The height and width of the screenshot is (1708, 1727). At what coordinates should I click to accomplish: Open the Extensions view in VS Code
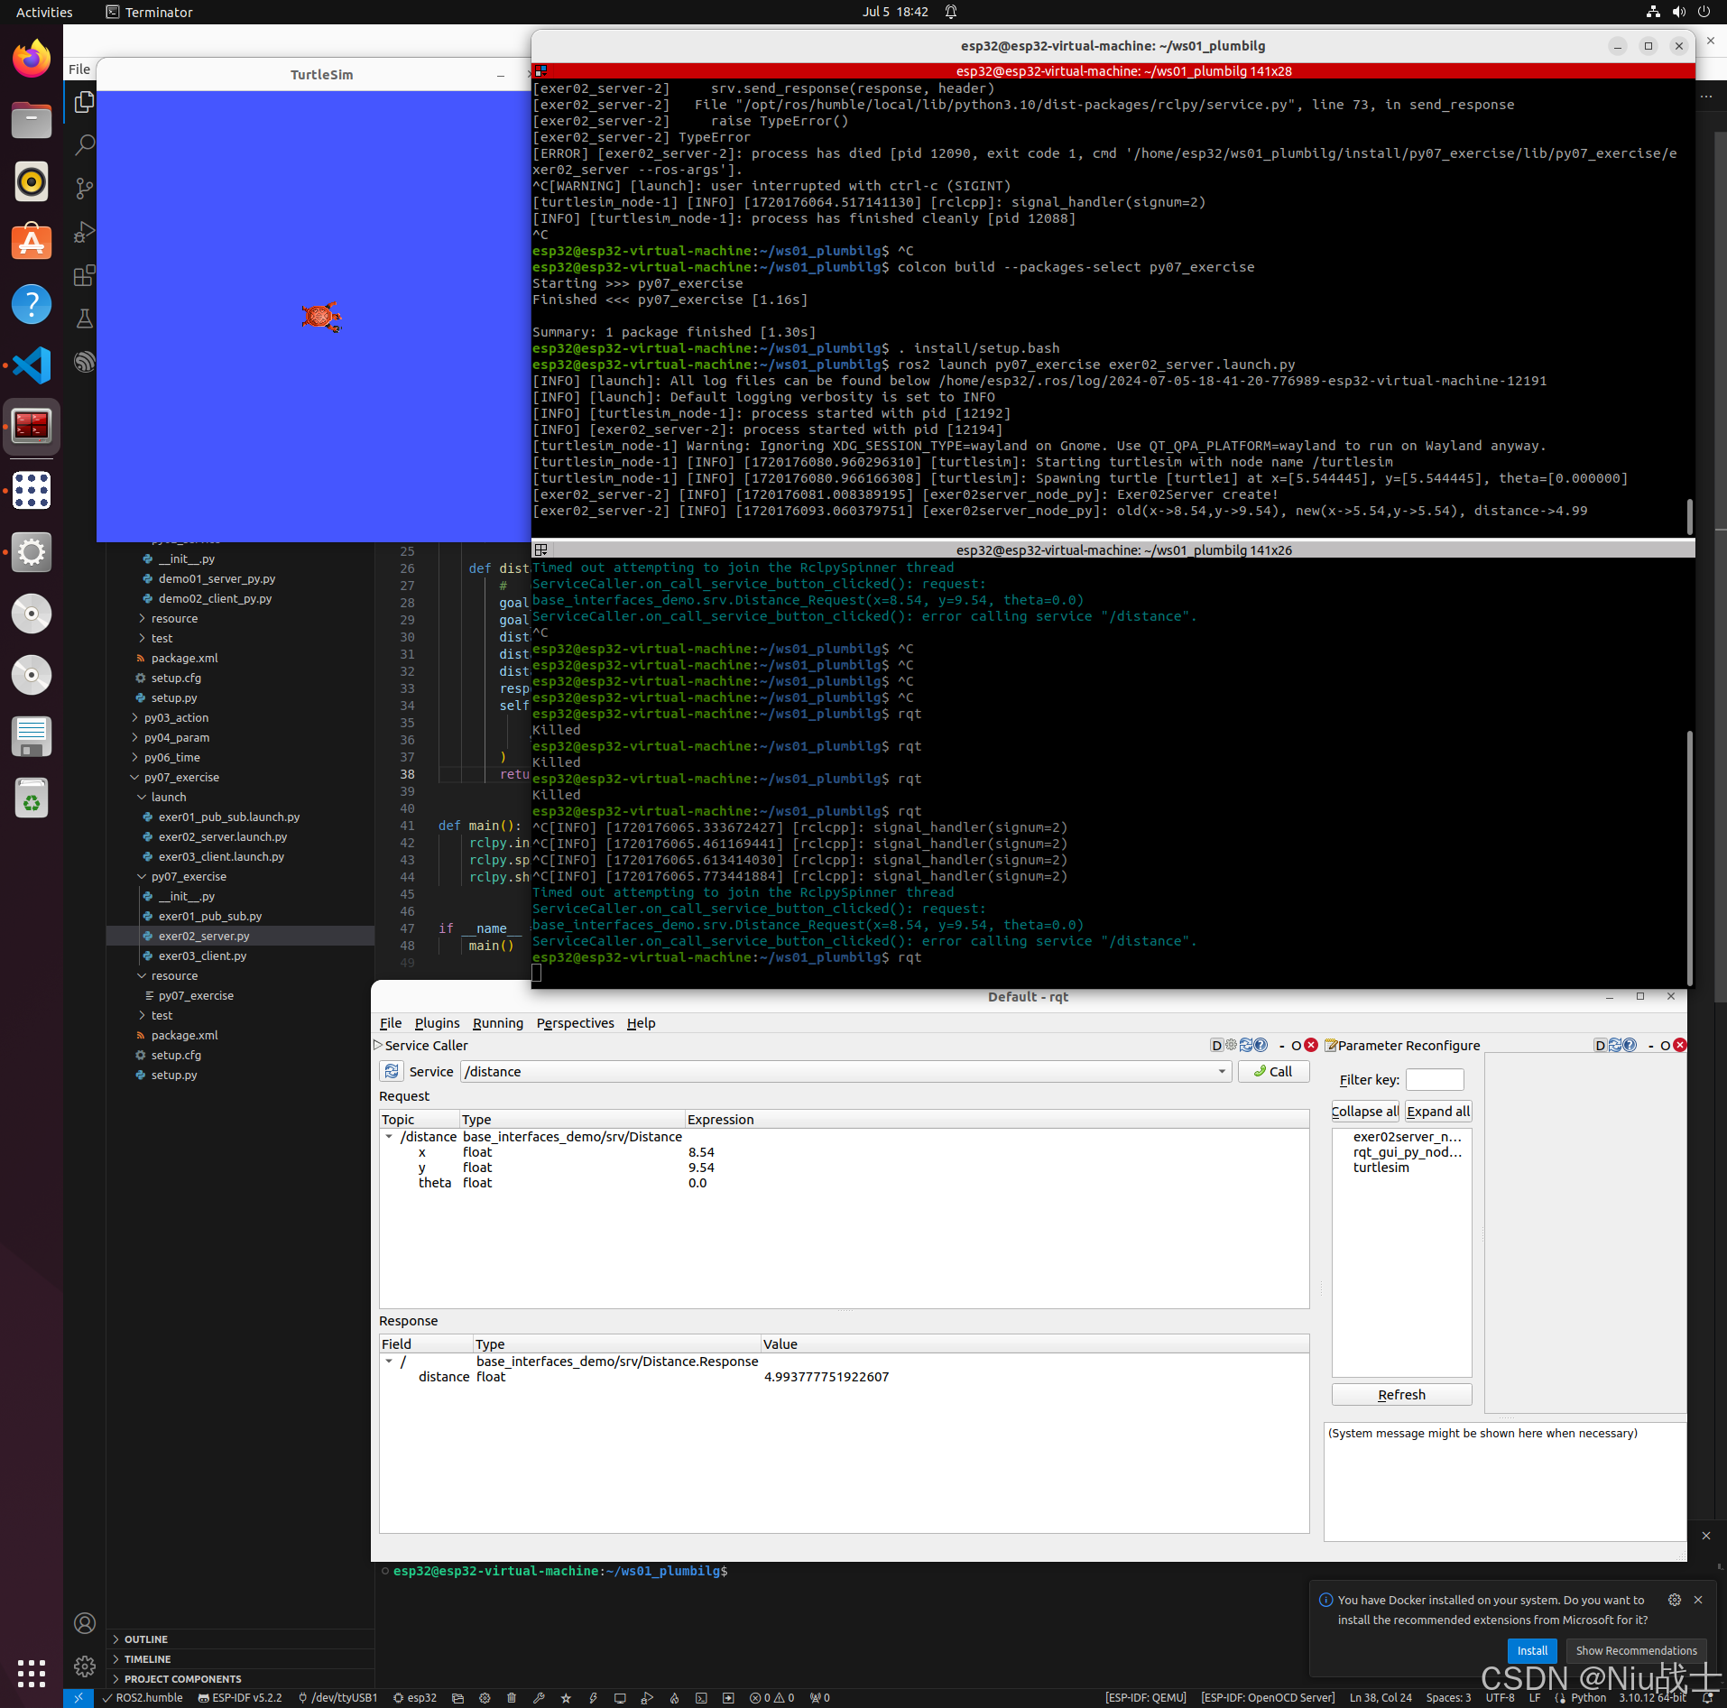pos(84,275)
